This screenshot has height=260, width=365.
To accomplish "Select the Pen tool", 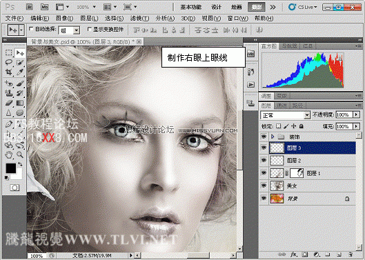I will [x=8, y=124].
